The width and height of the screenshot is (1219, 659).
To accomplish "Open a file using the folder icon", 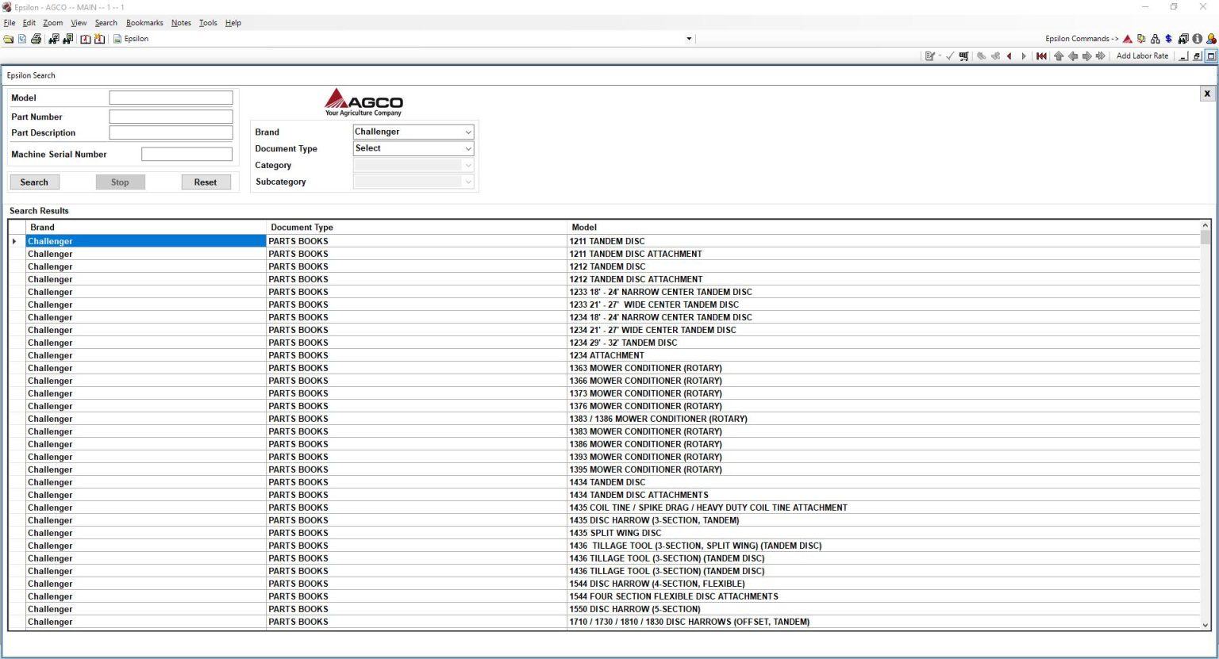I will (8, 38).
